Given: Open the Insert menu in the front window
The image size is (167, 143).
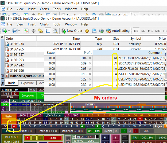Looking at the screenshot, I should [32, 24].
